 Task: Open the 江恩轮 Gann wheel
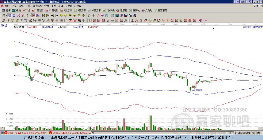click(121, 10)
